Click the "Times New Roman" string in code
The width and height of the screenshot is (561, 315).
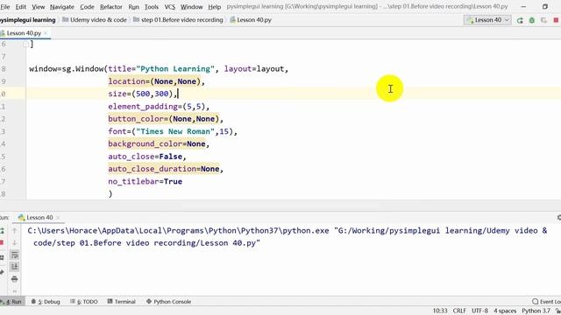175,131
